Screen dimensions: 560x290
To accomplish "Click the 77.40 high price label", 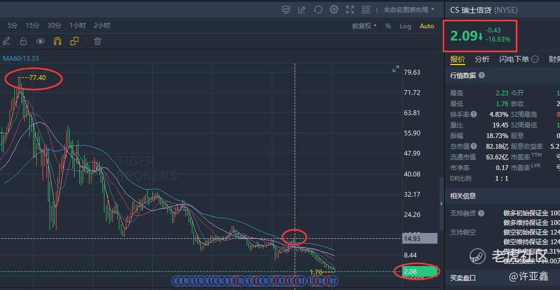I will [37, 77].
